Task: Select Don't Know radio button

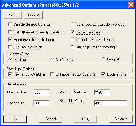Action: (52, 59)
